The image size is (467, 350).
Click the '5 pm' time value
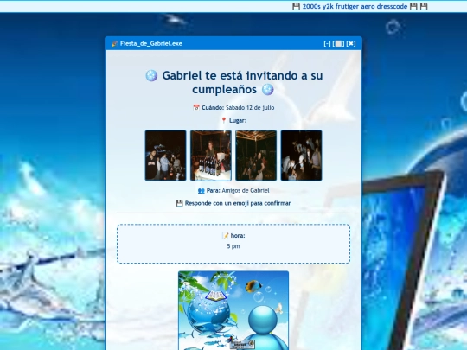tap(233, 246)
